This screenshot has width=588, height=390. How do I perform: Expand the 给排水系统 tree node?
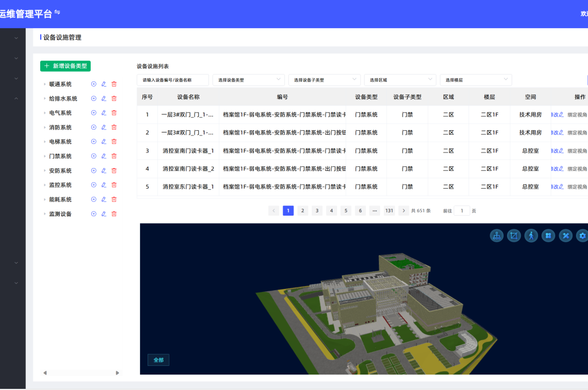tap(44, 99)
